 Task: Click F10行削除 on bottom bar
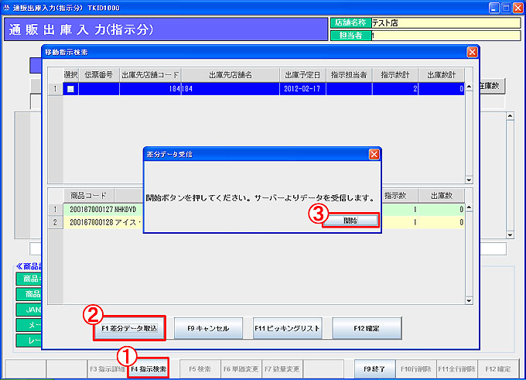tap(416, 369)
